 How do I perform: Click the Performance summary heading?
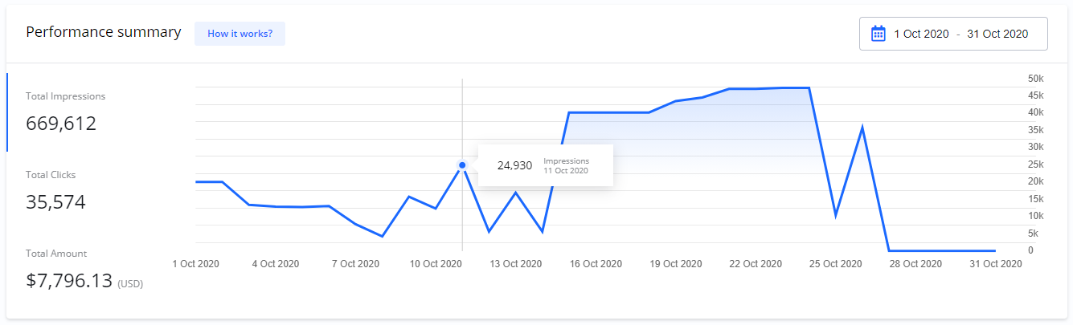[103, 33]
